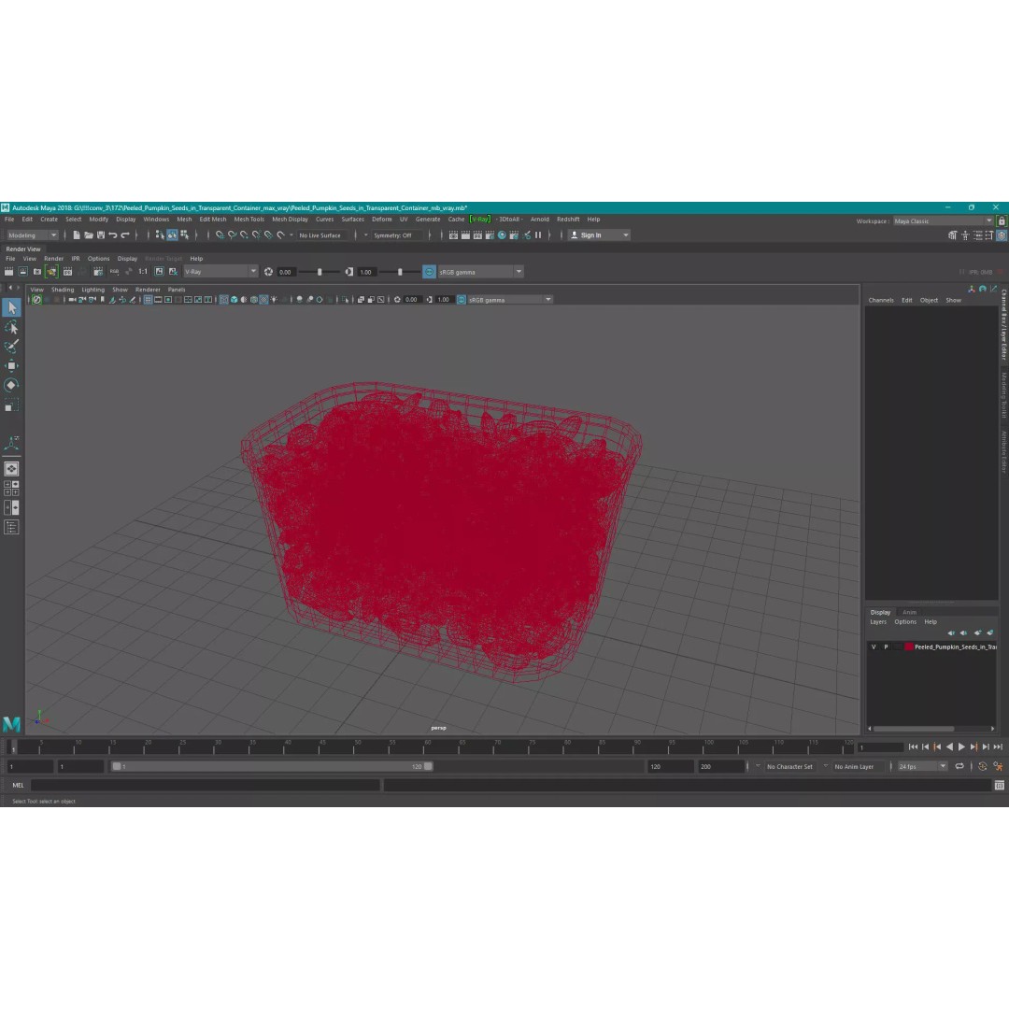
Task: Open animation preferences running man icon
Action: [x=998, y=766]
